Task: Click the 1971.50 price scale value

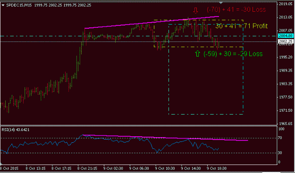Action: [x=286, y=110]
